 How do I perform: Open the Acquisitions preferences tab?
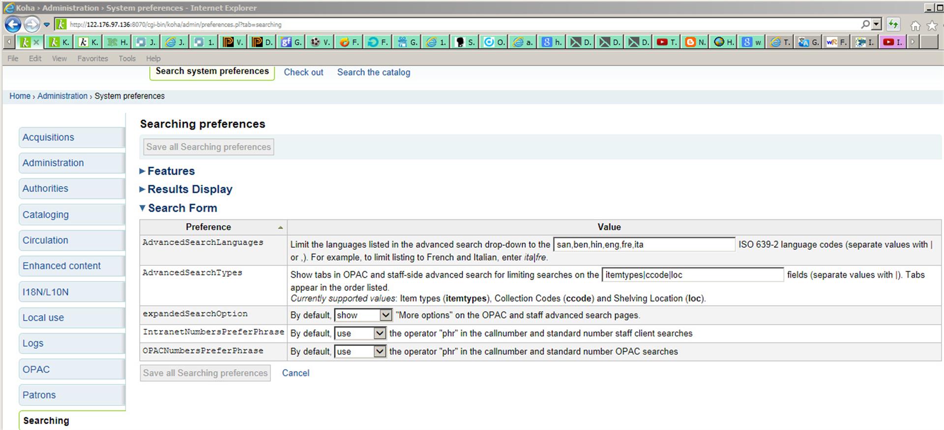[x=72, y=138]
